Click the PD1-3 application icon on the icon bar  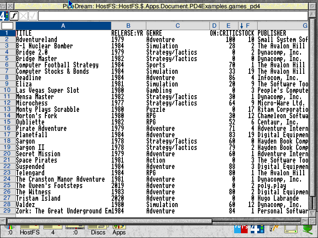[241, 229]
